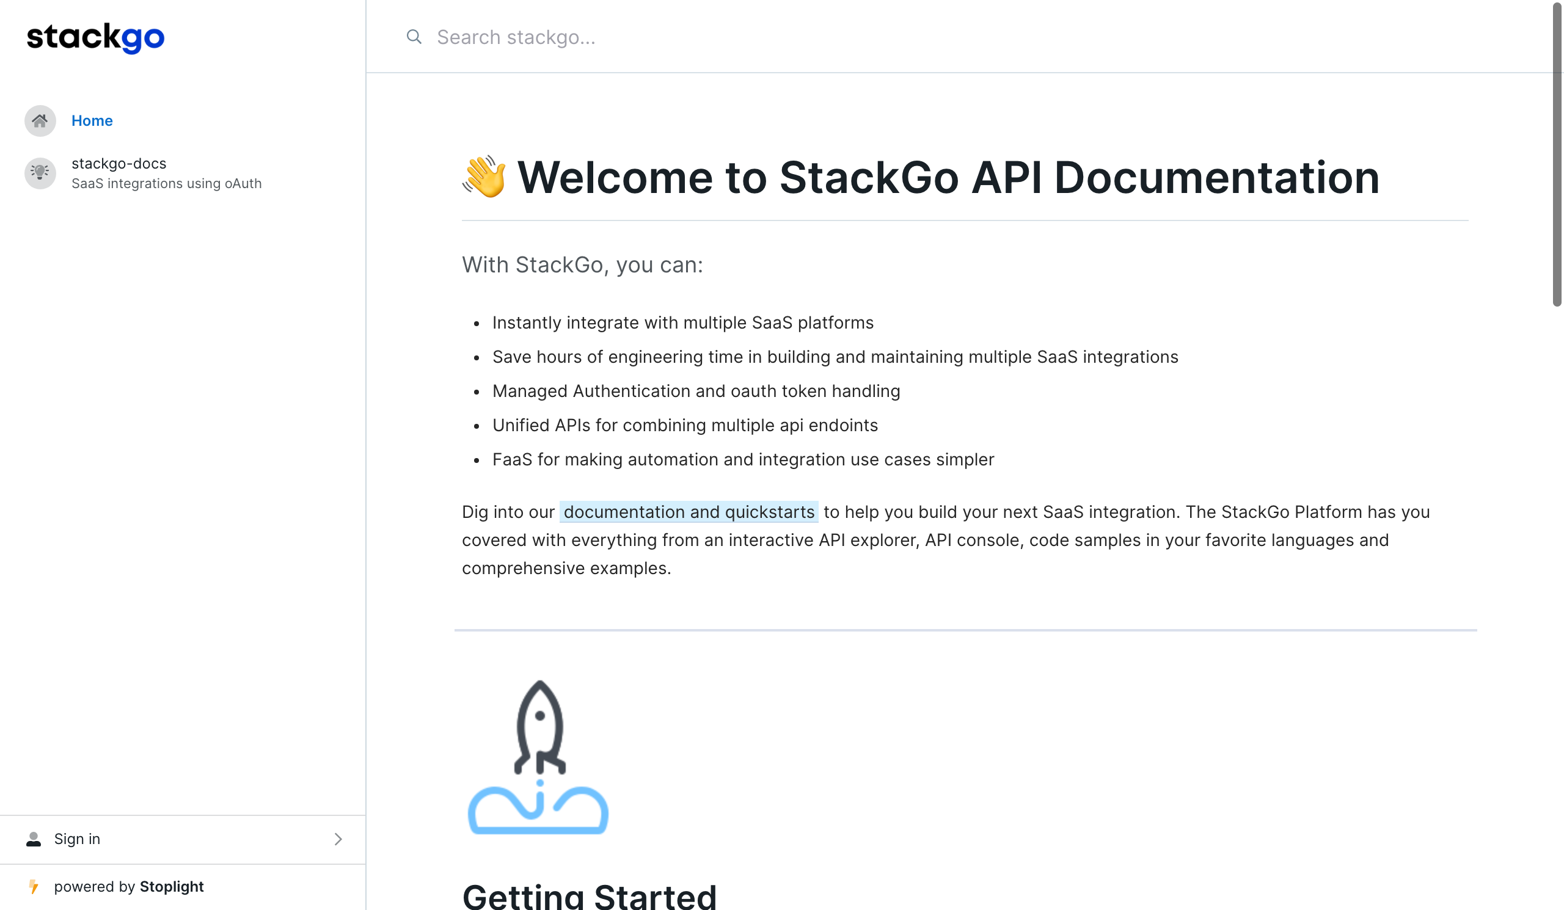1564x910 pixels.
Task: Click 'SaaS integrations using oAuth' subtitle
Action: coord(166,184)
